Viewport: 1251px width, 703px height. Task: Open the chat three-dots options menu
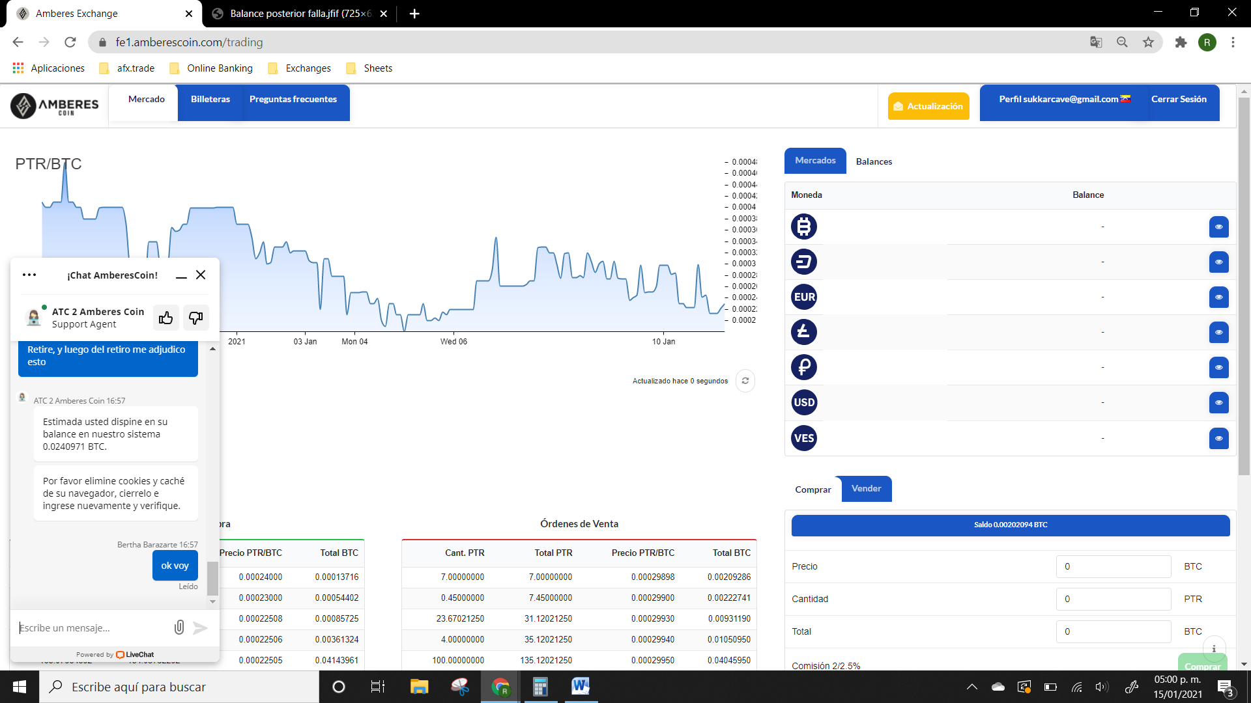[29, 275]
